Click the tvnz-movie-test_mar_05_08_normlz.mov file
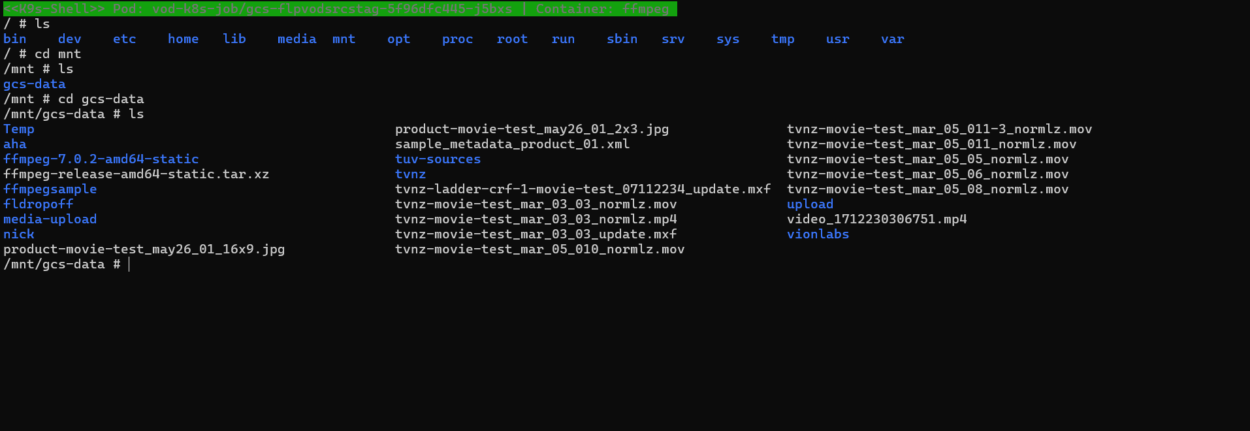1250x431 pixels. tap(927, 189)
